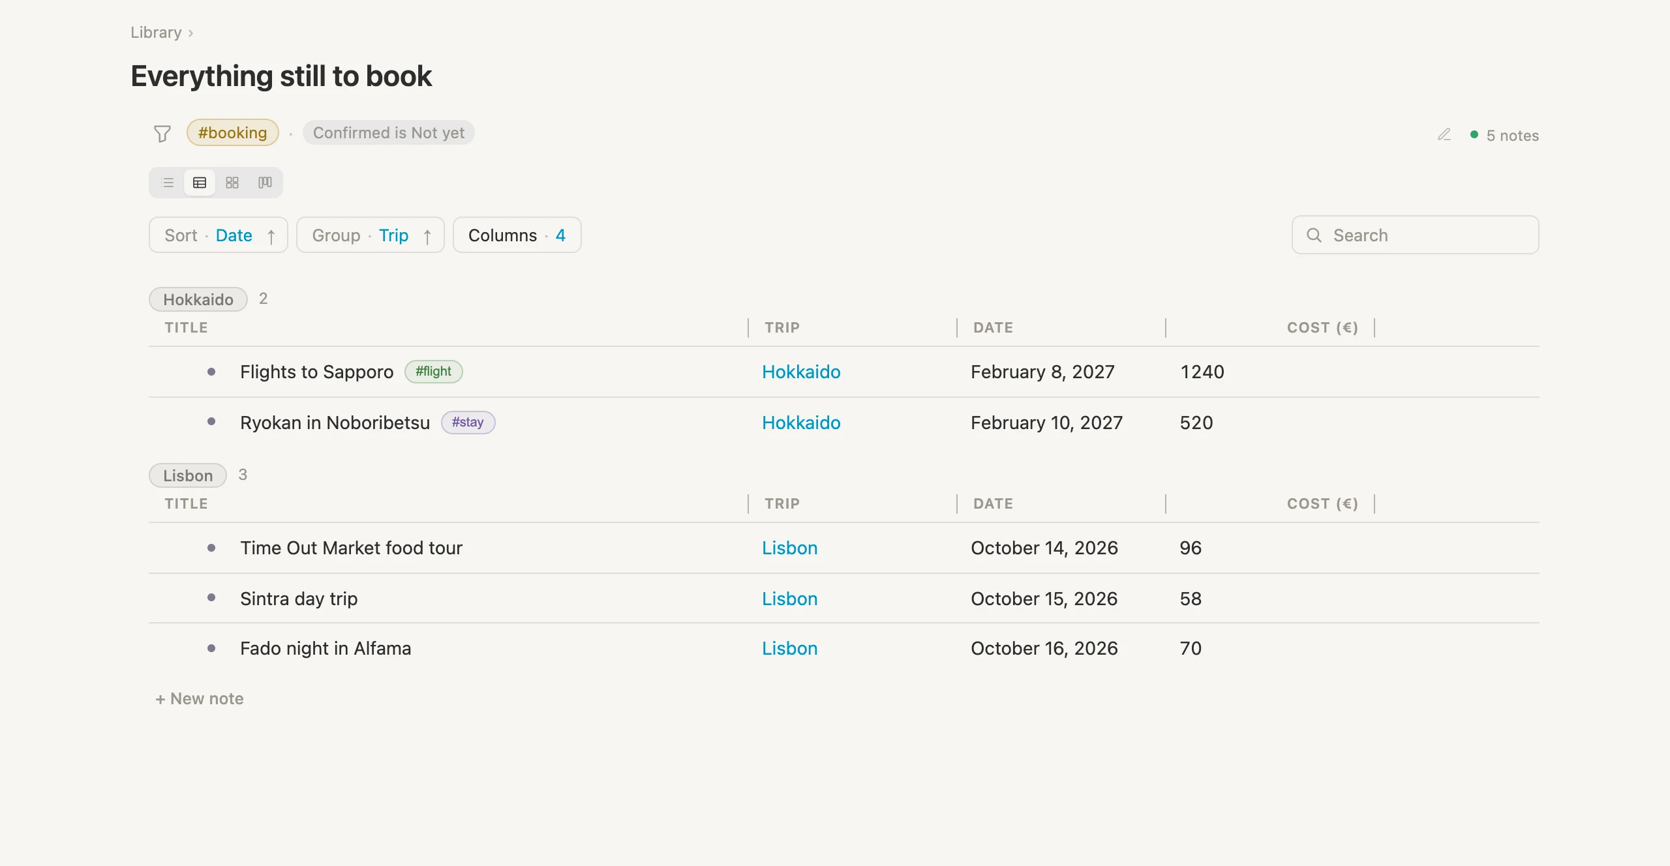Image resolution: width=1670 pixels, height=866 pixels.
Task: Select the table view icon
Action: pos(200,183)
